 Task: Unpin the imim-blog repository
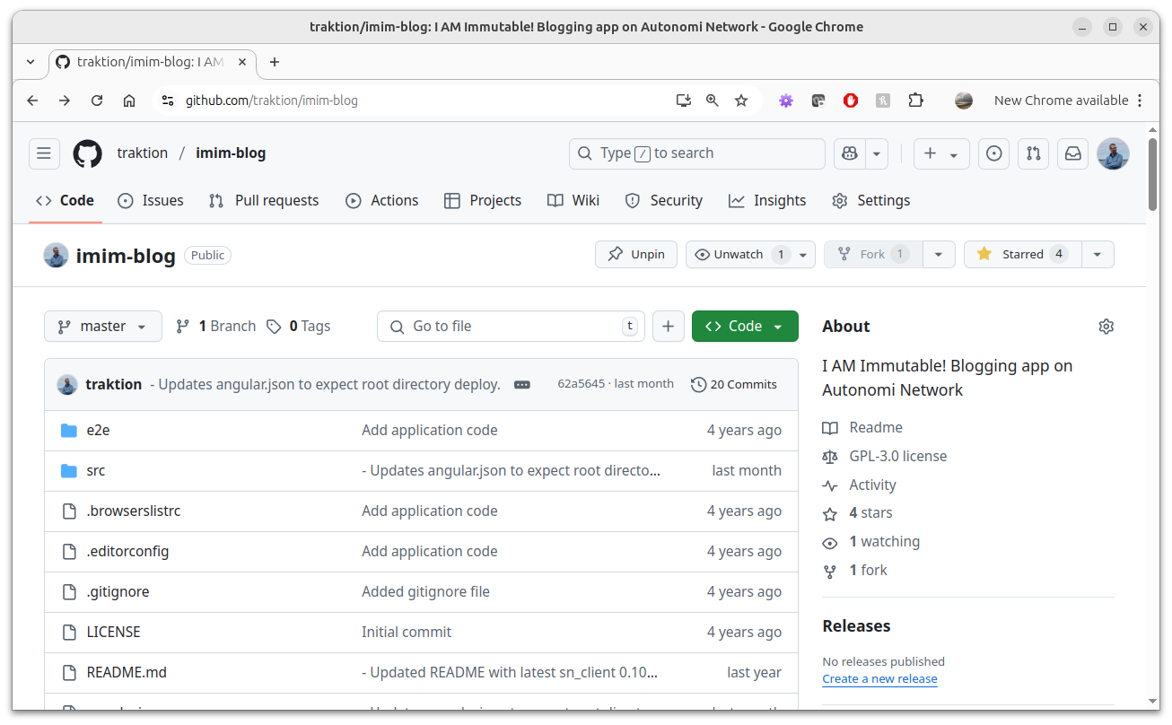(x=636, y=255)
